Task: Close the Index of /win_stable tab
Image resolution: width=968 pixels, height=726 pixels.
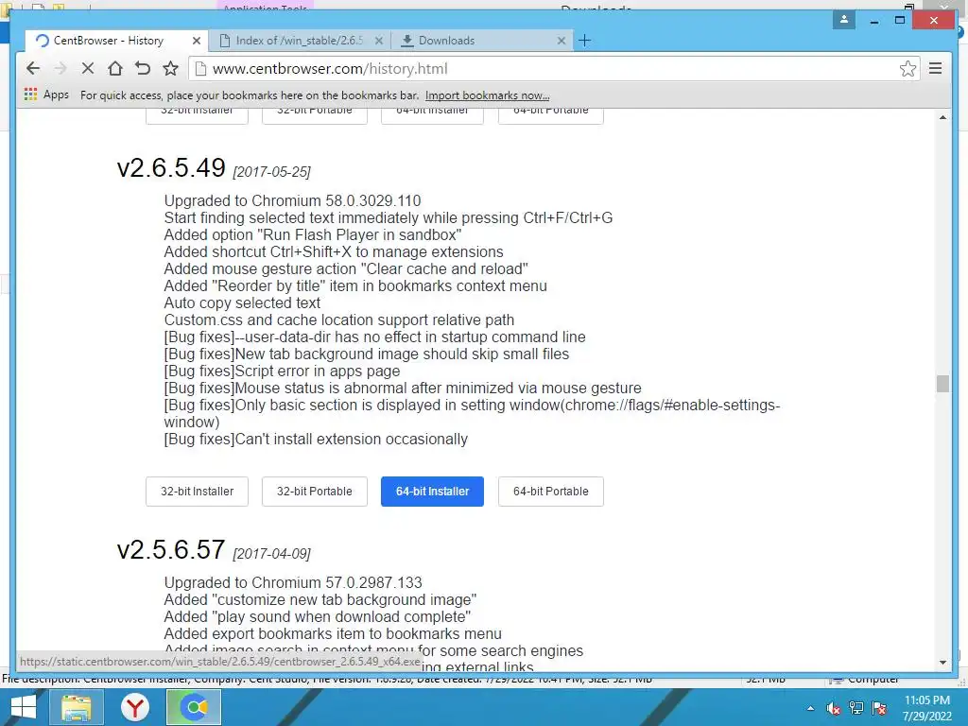Action: coord(379,41)
